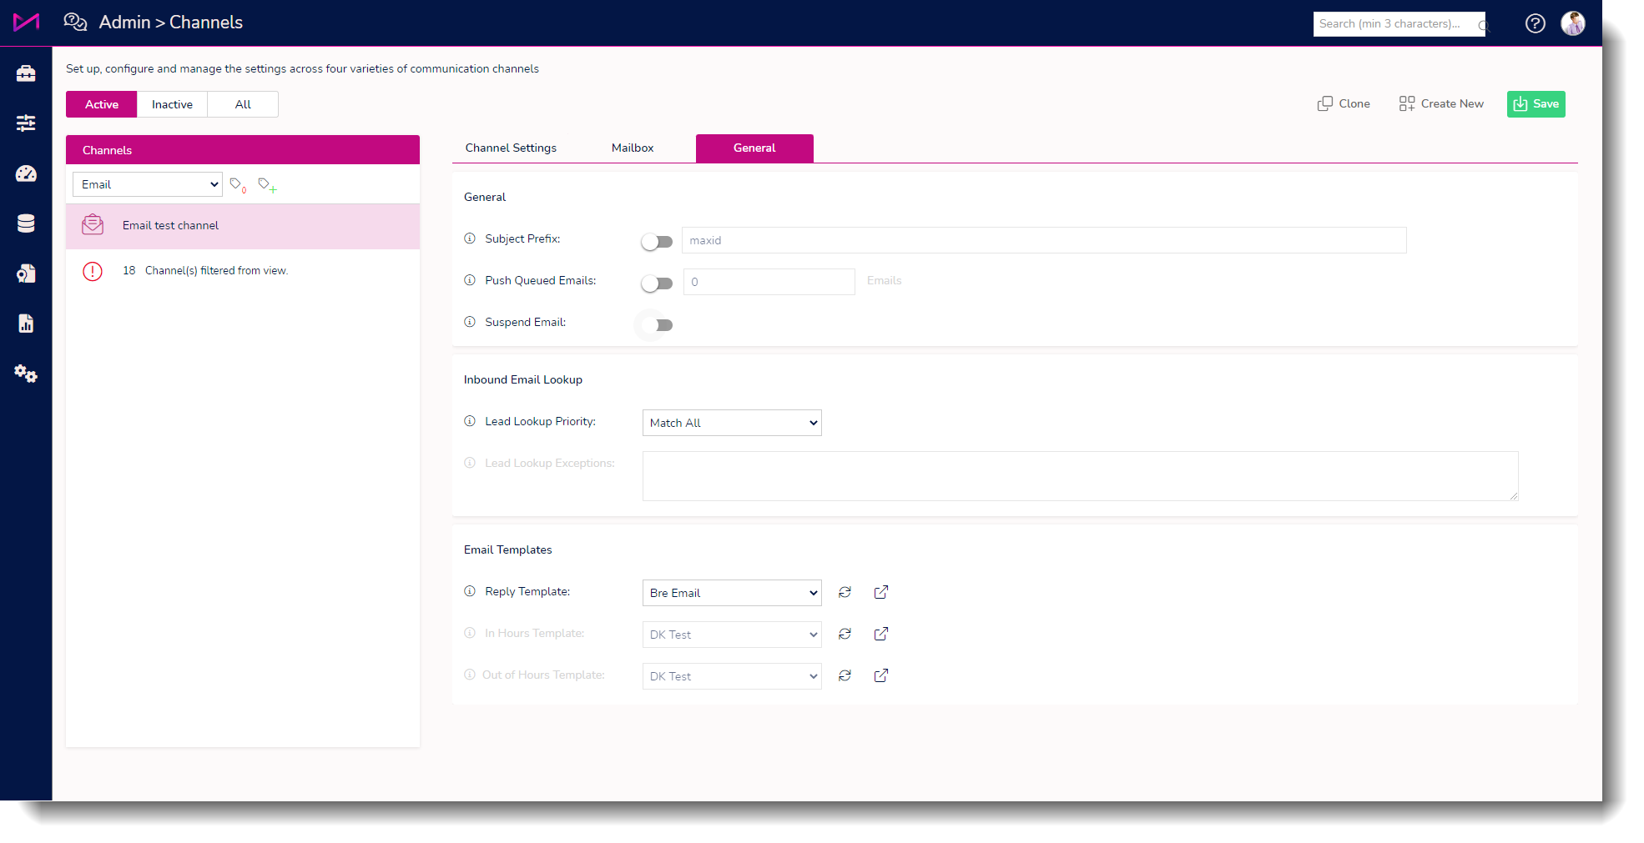The image size is (1644, 843).
Task: Open Reply Template in new window
Action: point(881,592)
